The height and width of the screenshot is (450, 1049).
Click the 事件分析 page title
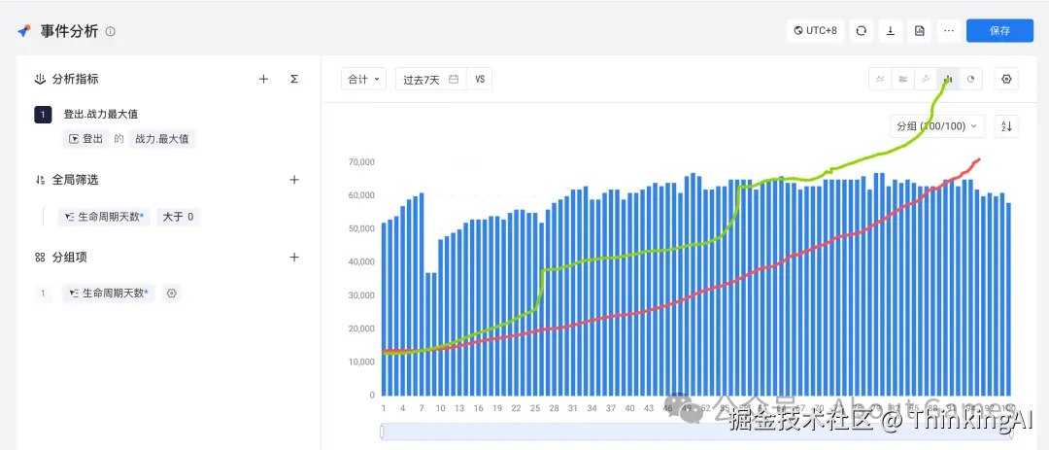[x=69, y=31]
